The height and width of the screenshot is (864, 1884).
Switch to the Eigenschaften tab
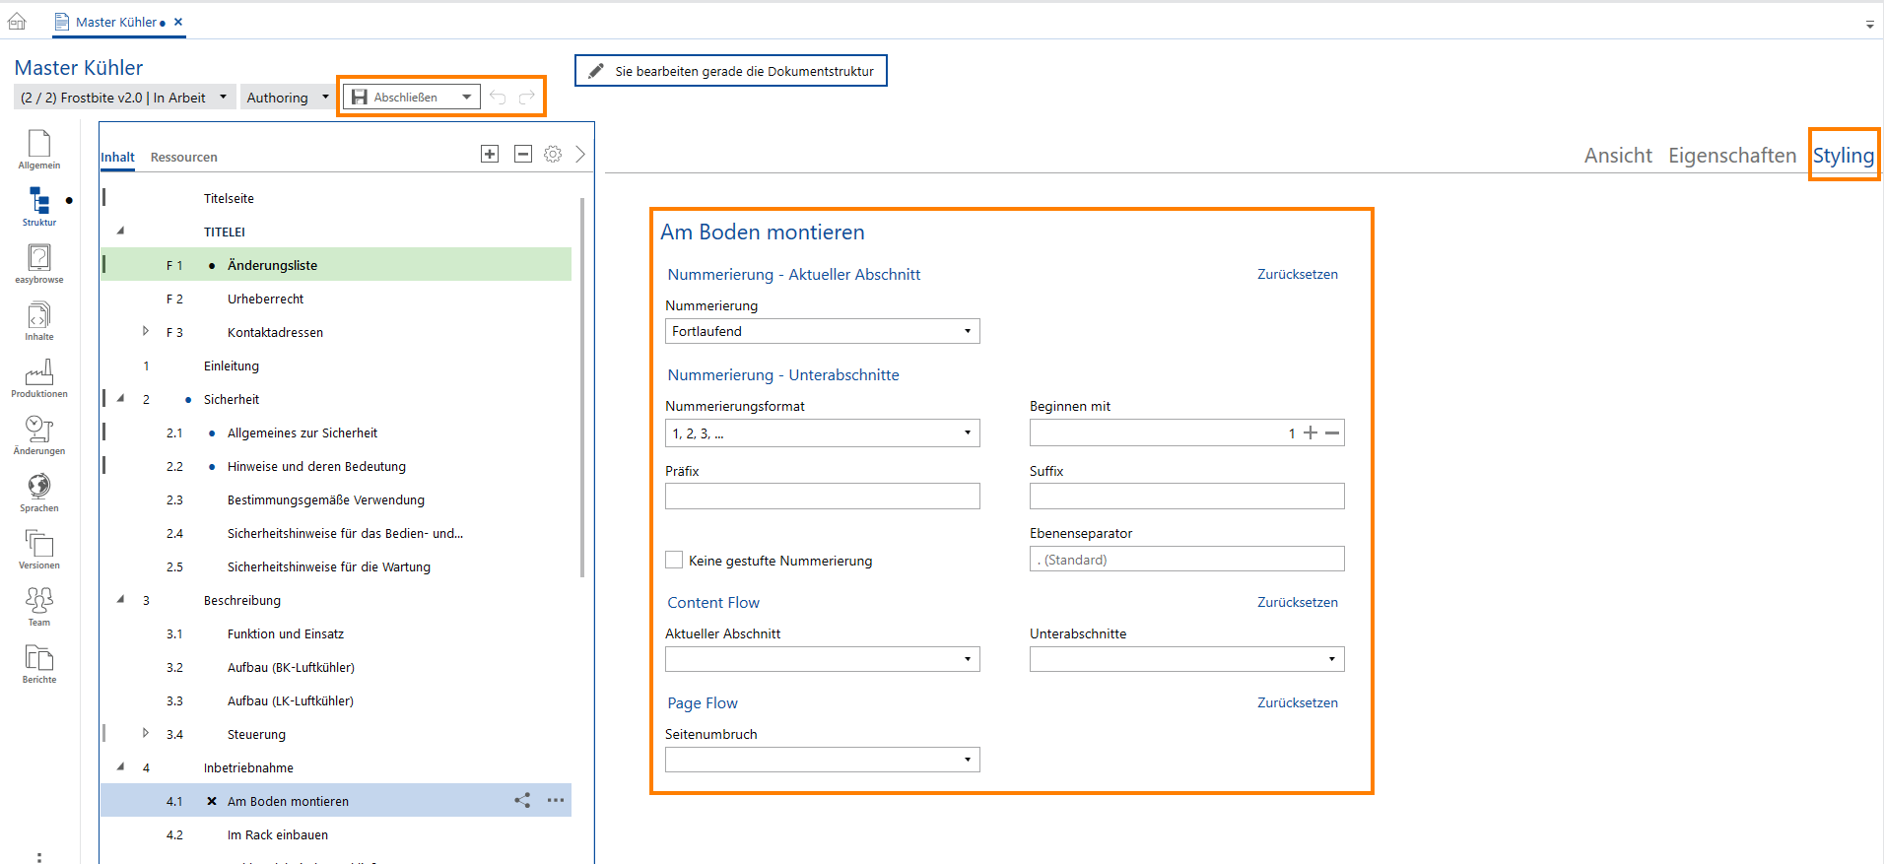tap(1731, 156)
